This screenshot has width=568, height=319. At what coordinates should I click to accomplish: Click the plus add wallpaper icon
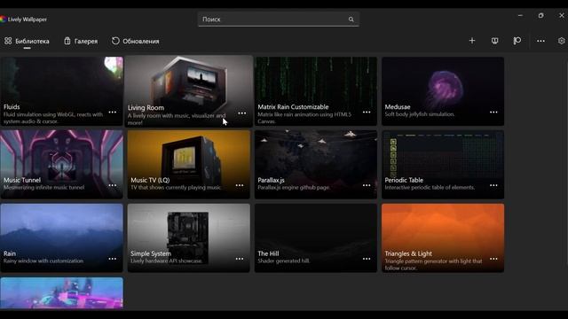(x=471, y=41)
